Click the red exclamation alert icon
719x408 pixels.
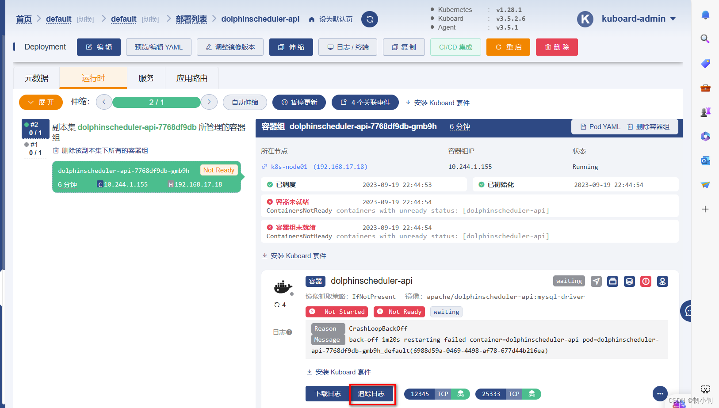point(646,281)
